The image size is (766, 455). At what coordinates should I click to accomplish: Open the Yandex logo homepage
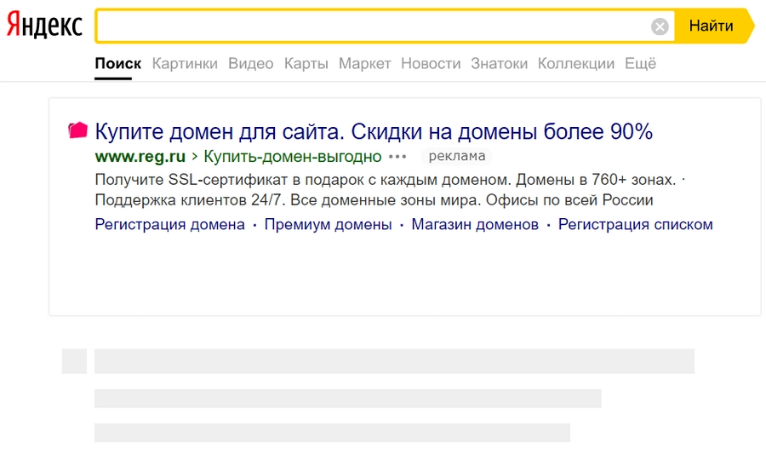[x=44, y=26]
